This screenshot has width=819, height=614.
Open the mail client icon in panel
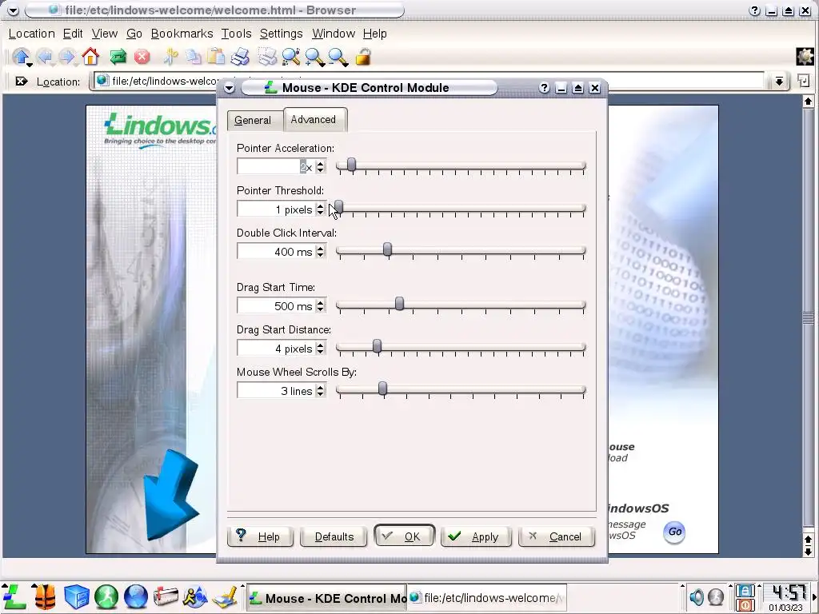click(x=166, y=596)
